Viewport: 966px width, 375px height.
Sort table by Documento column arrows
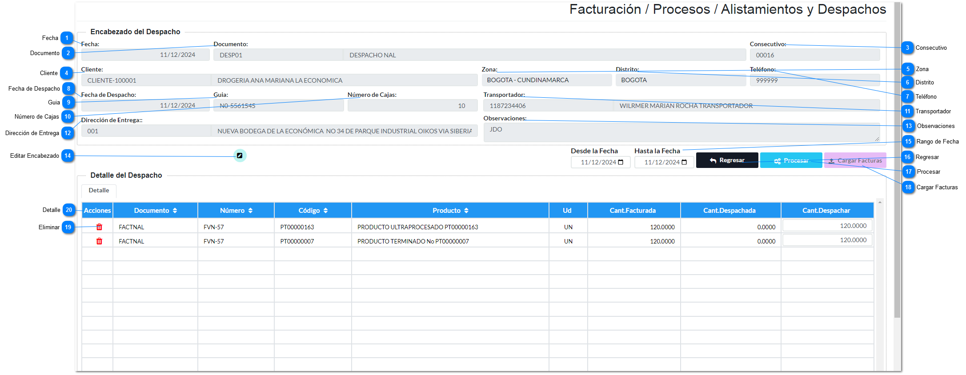(175, 211)
